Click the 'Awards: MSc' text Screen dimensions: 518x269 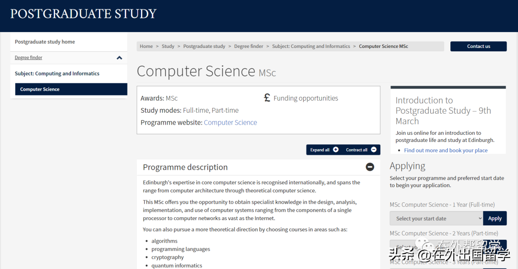tap(159, 98)
